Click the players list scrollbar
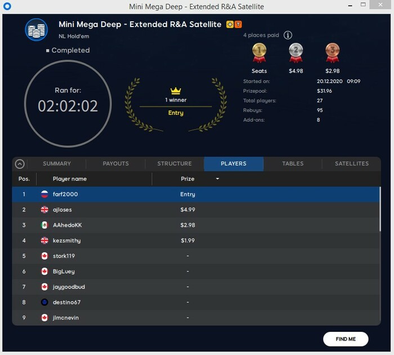The width and height of the screenshot is (394, 355). tap(380, 209)
